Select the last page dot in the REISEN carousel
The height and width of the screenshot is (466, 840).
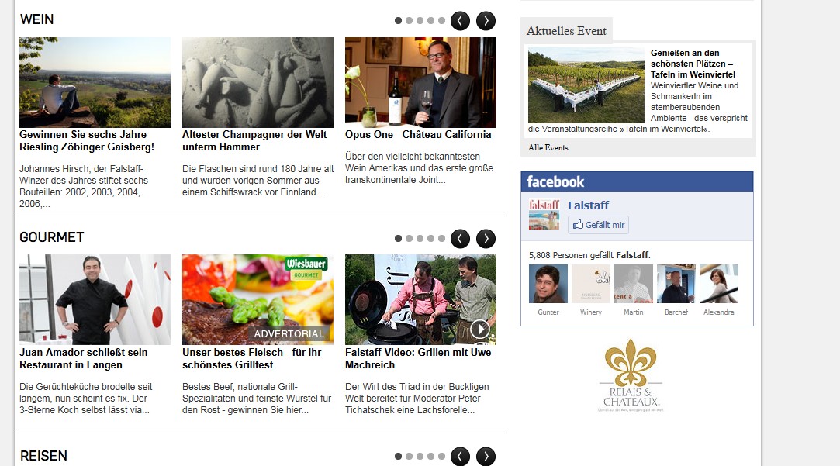[x=441, y=457]
